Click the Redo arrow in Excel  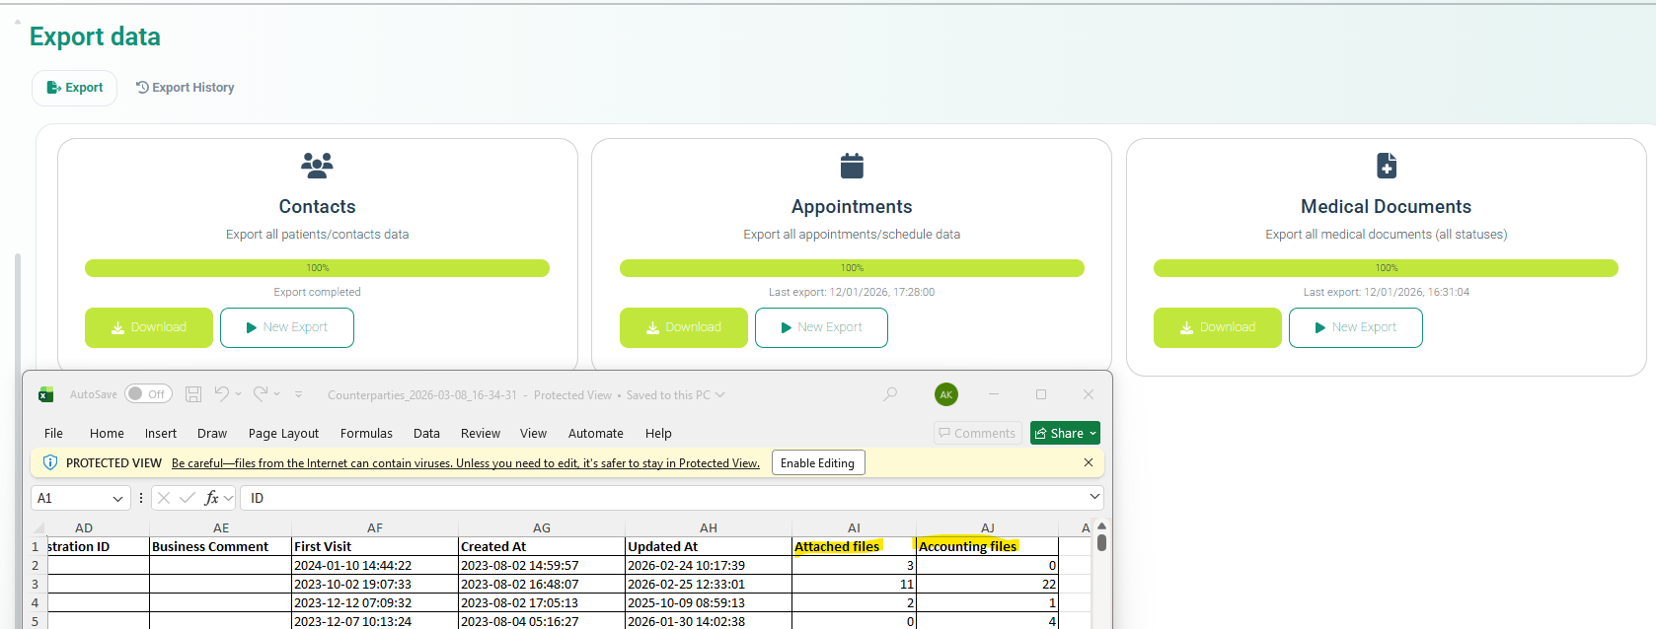[261, 394]
